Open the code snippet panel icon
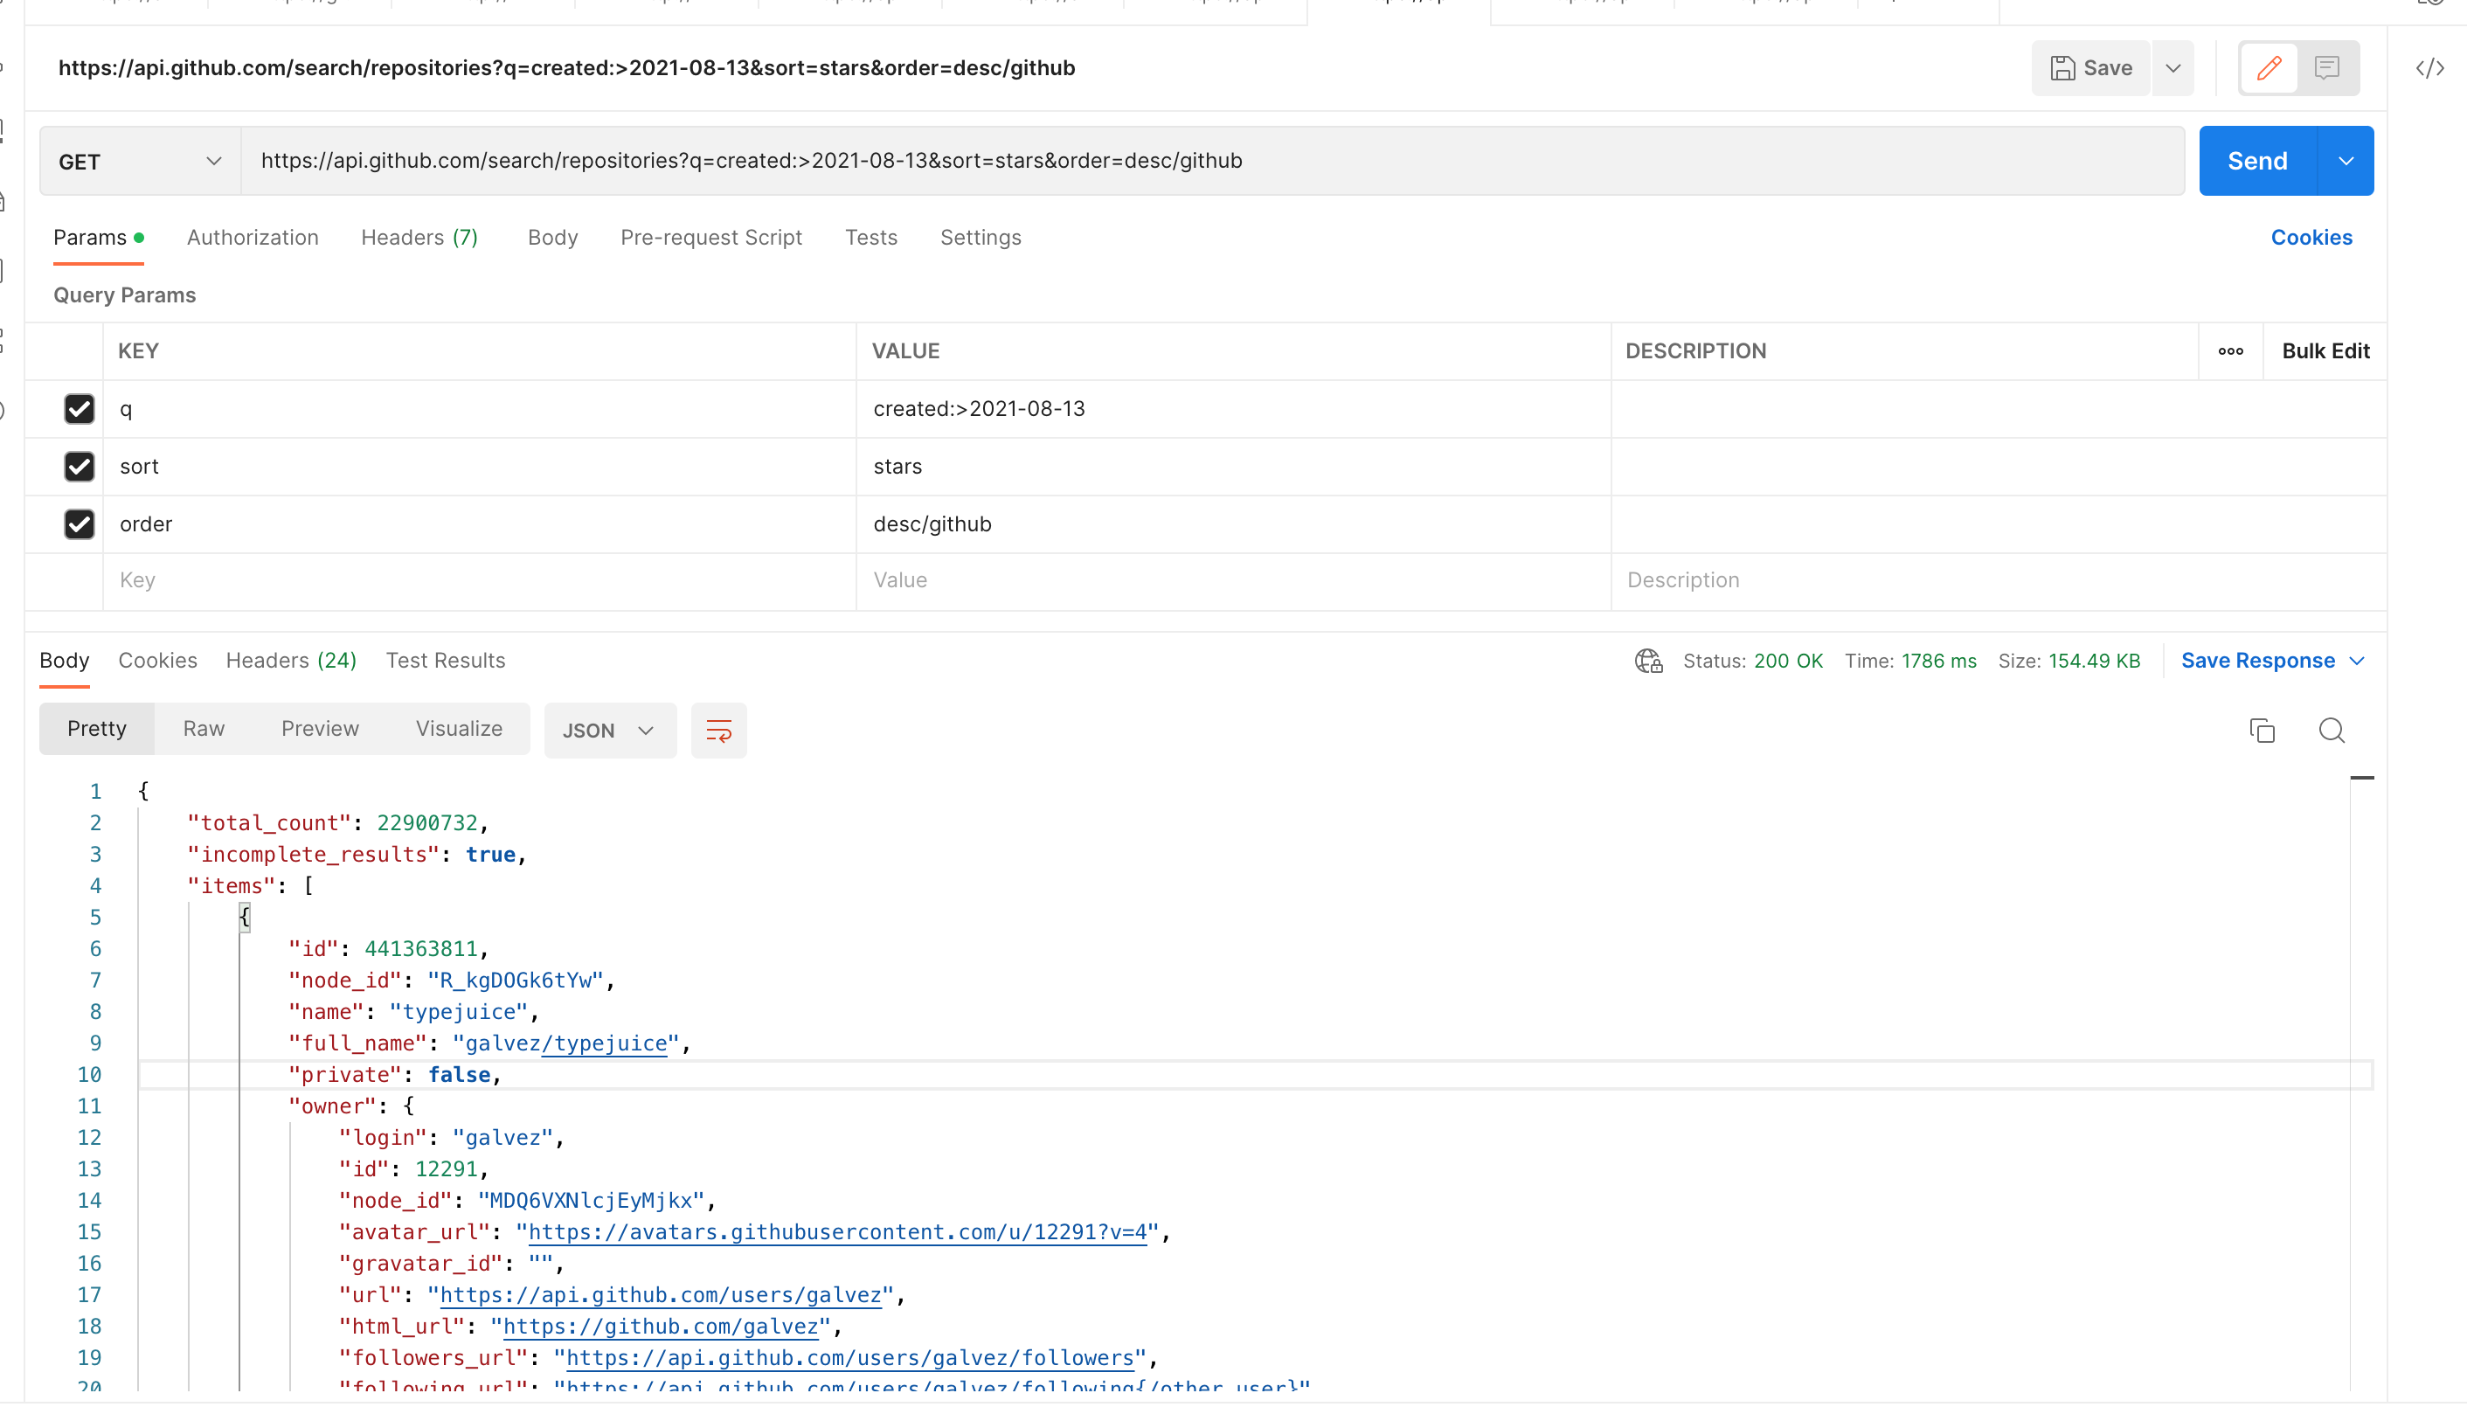The width and height of the screenshot is (2467, 1414). (2429, 68)
